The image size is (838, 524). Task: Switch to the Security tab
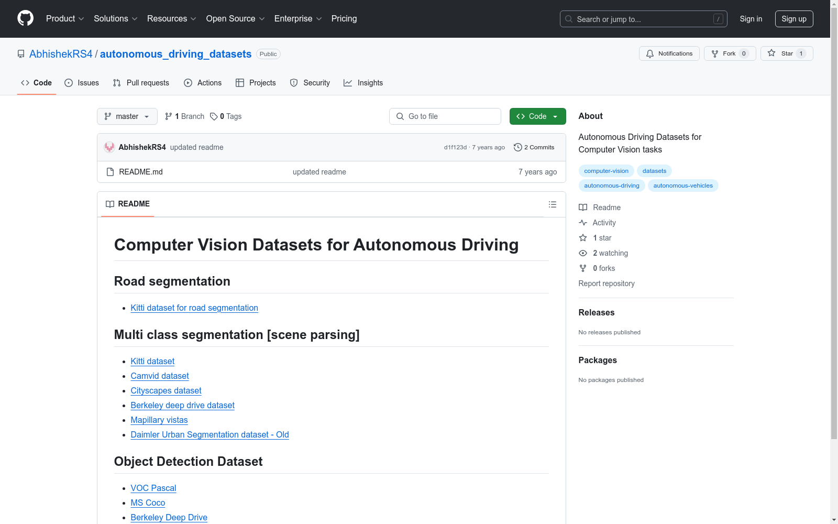pos(310,83)
